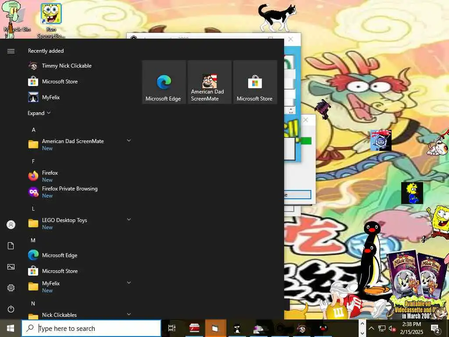Open the Power options icon
Viewport: 449px width, 337px height.
click(x=11, y=309)
